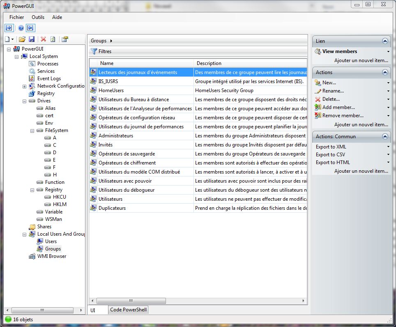Select the IIS_IUSRS group row
396x327 pixels.
tap(198, 81)
